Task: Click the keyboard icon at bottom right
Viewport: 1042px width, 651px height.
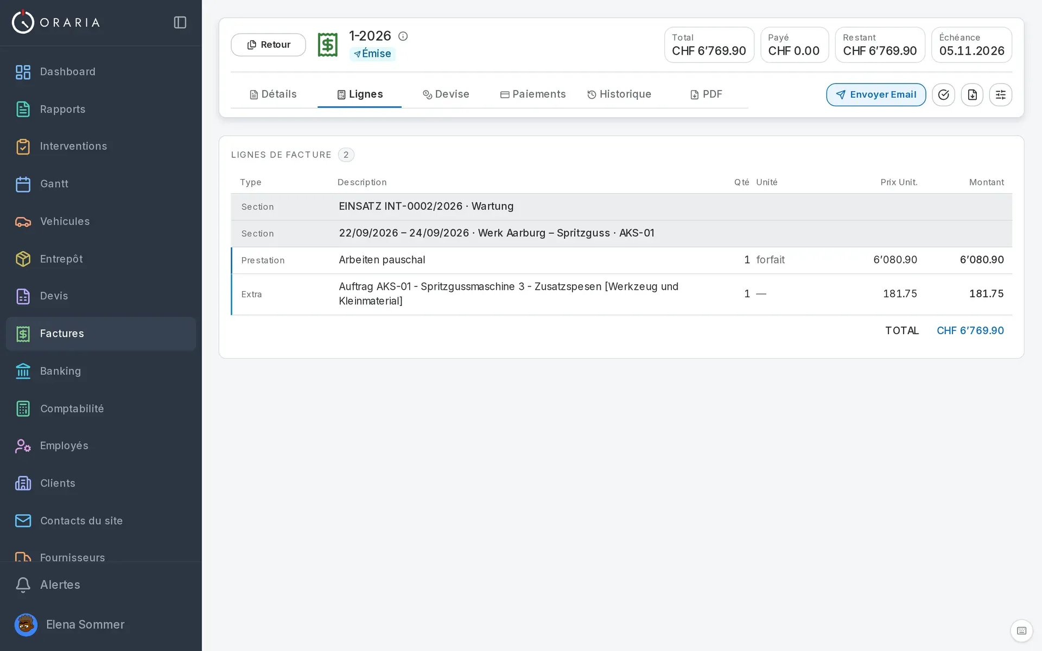Action: pyautogui.click(x=1021, y=630)
